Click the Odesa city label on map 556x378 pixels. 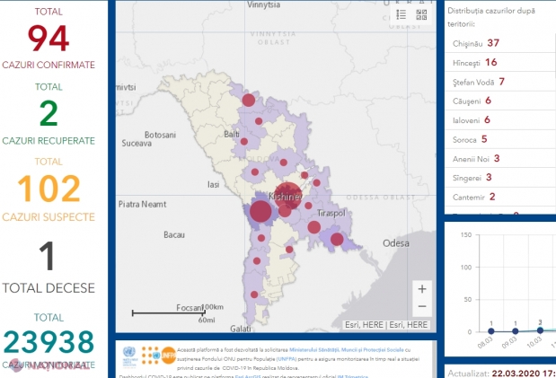point(396,243)
